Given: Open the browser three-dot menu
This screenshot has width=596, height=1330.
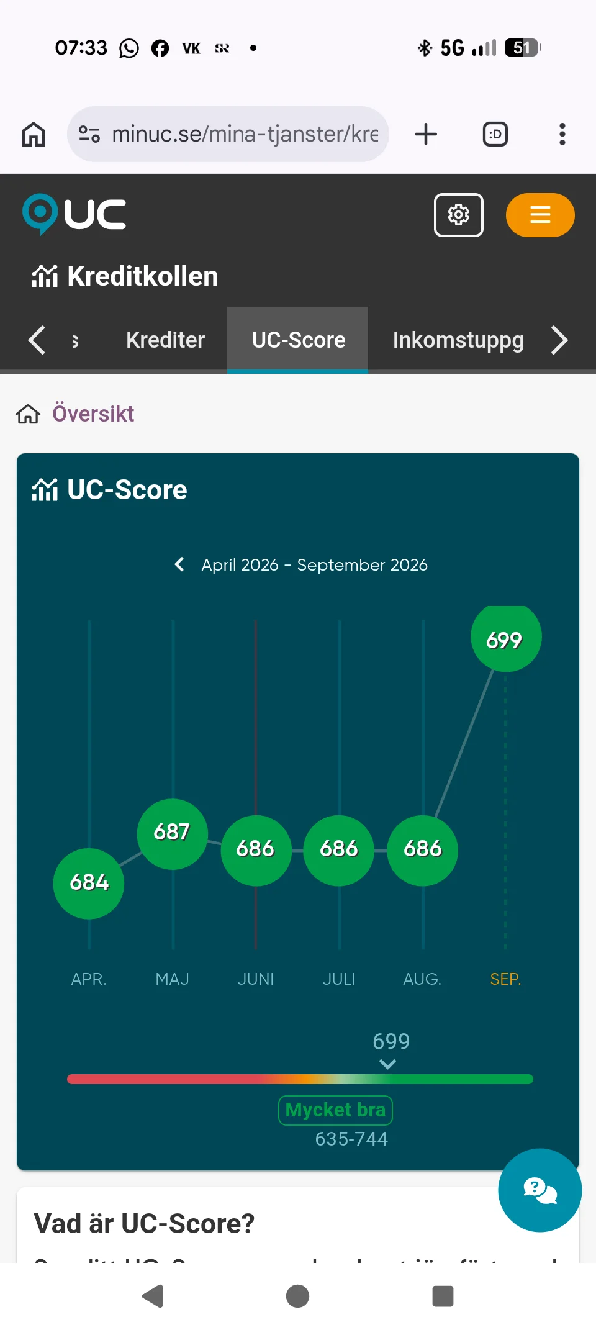Looking at the screenshot, I should click(x=562, y=134).
